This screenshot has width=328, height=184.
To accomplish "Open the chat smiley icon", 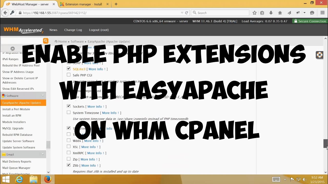I will click(x=312, y=13).
